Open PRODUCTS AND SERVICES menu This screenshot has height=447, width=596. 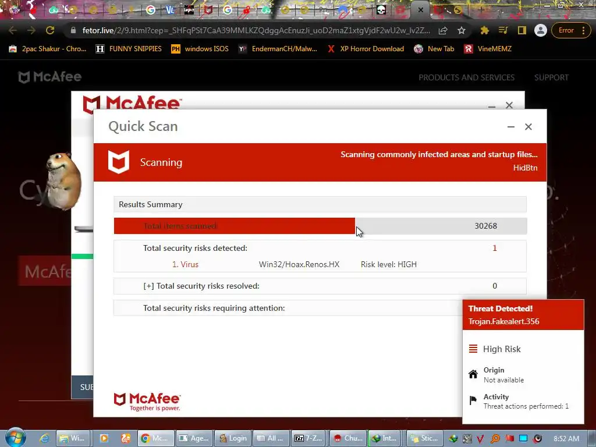point(466,77)
